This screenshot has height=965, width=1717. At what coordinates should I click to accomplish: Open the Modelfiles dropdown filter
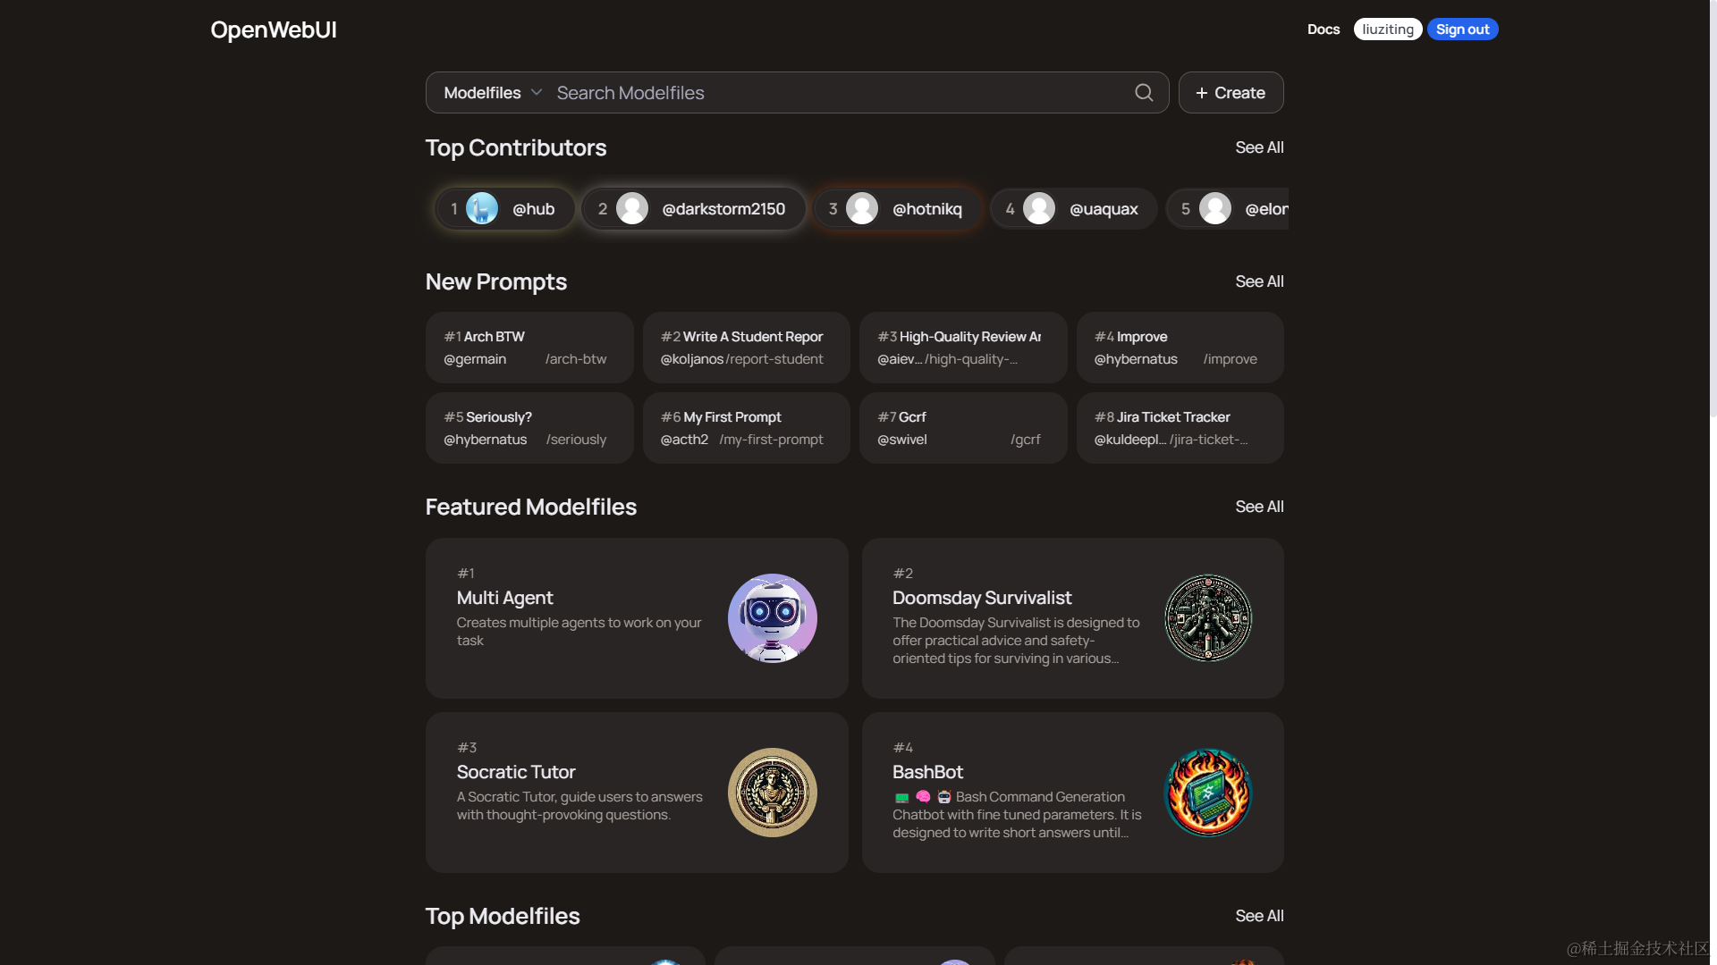pyautogui.click(x=491, y=92)
